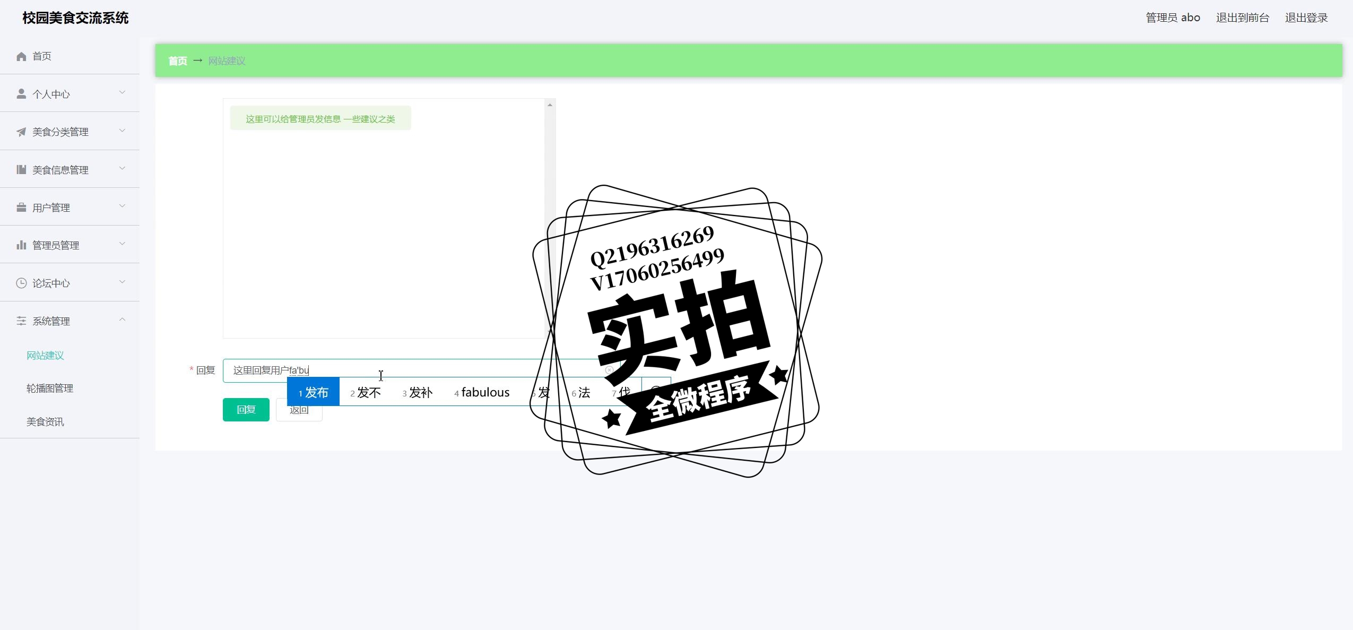Open the 网站建议 submenu item
This screenshot has width=1353, height=630.
coord(45,356)
